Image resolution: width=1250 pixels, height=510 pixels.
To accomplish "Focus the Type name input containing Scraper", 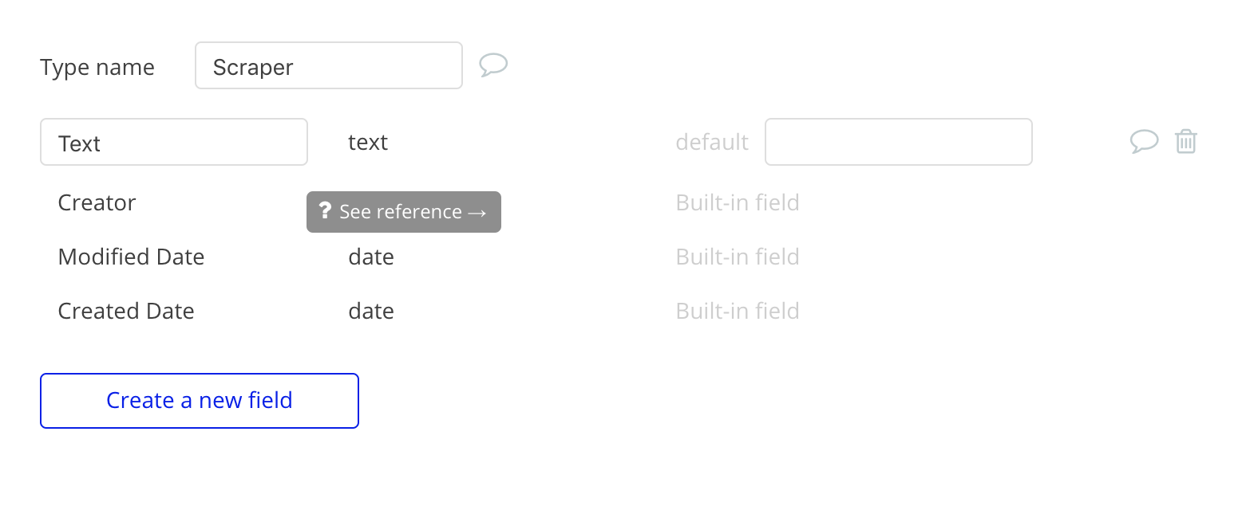I will (329, 65).
